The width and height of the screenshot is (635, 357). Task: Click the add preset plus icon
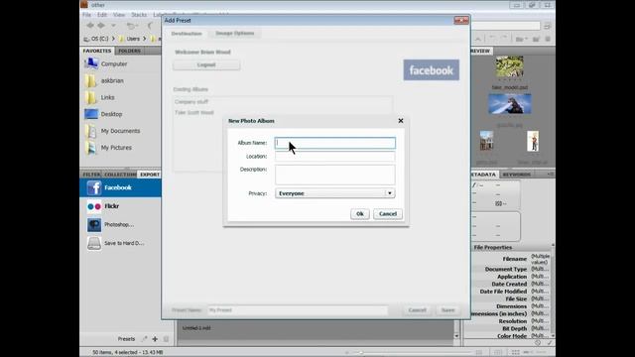tap(155, 339)
